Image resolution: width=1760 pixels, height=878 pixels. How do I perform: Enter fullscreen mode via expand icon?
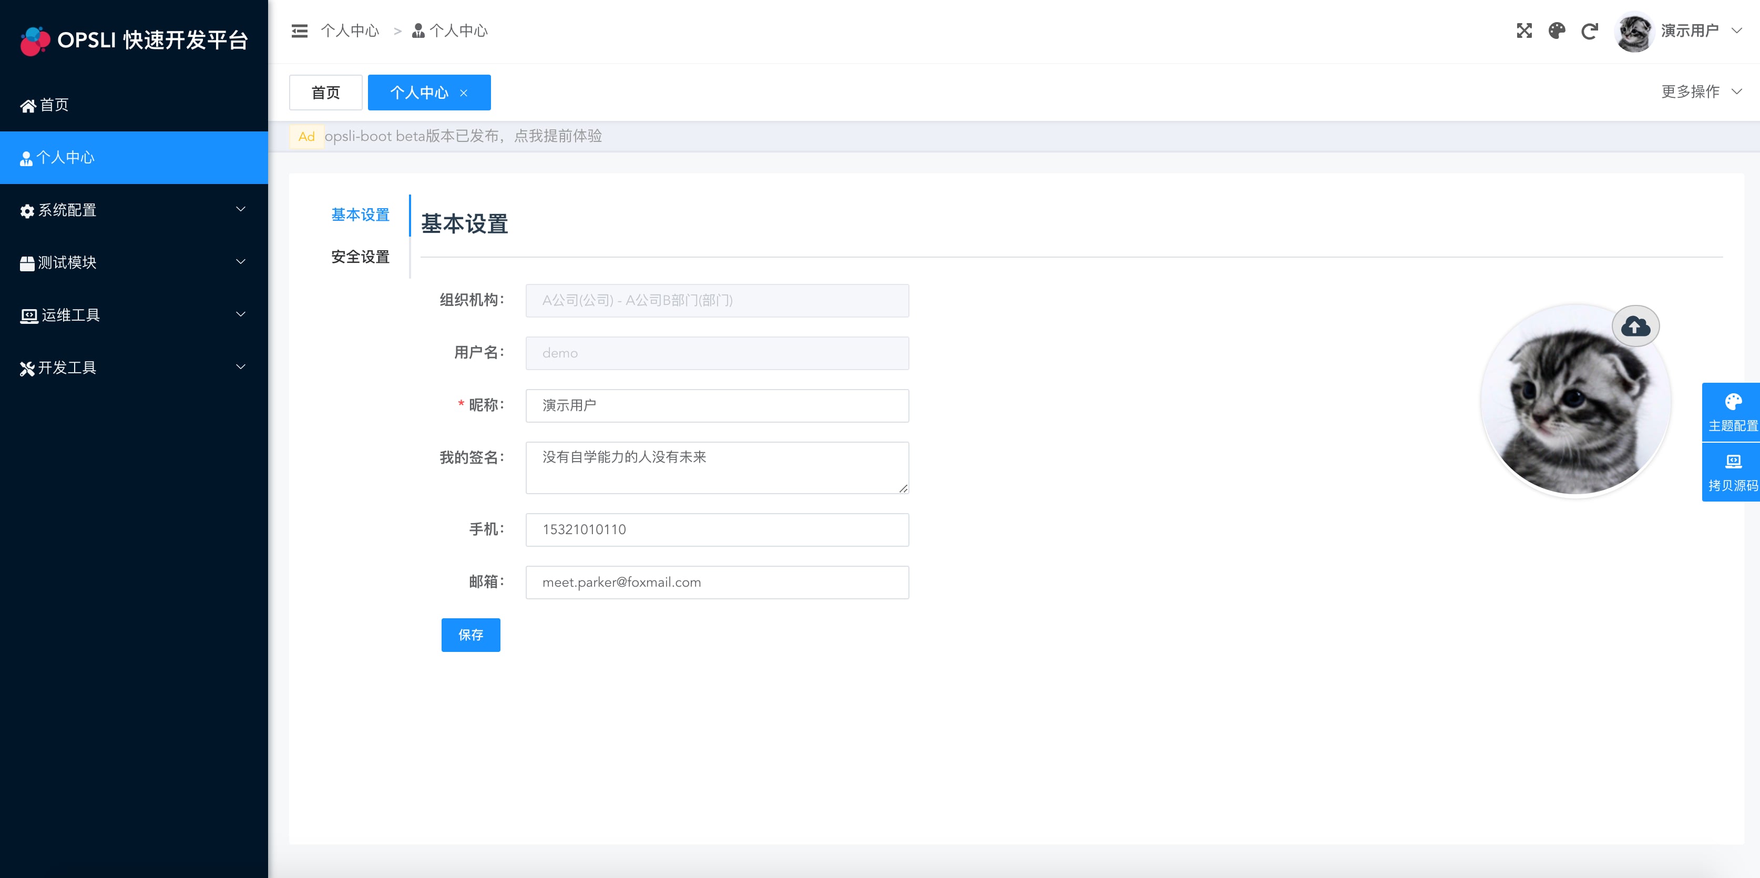pyautogui.click(x=1523, y=30)
